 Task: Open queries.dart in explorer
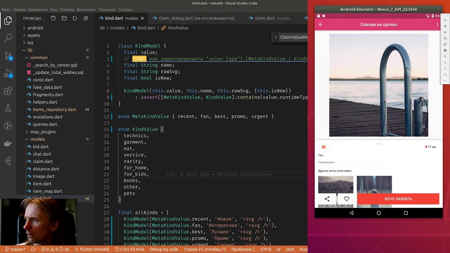(x=45, y=124)
